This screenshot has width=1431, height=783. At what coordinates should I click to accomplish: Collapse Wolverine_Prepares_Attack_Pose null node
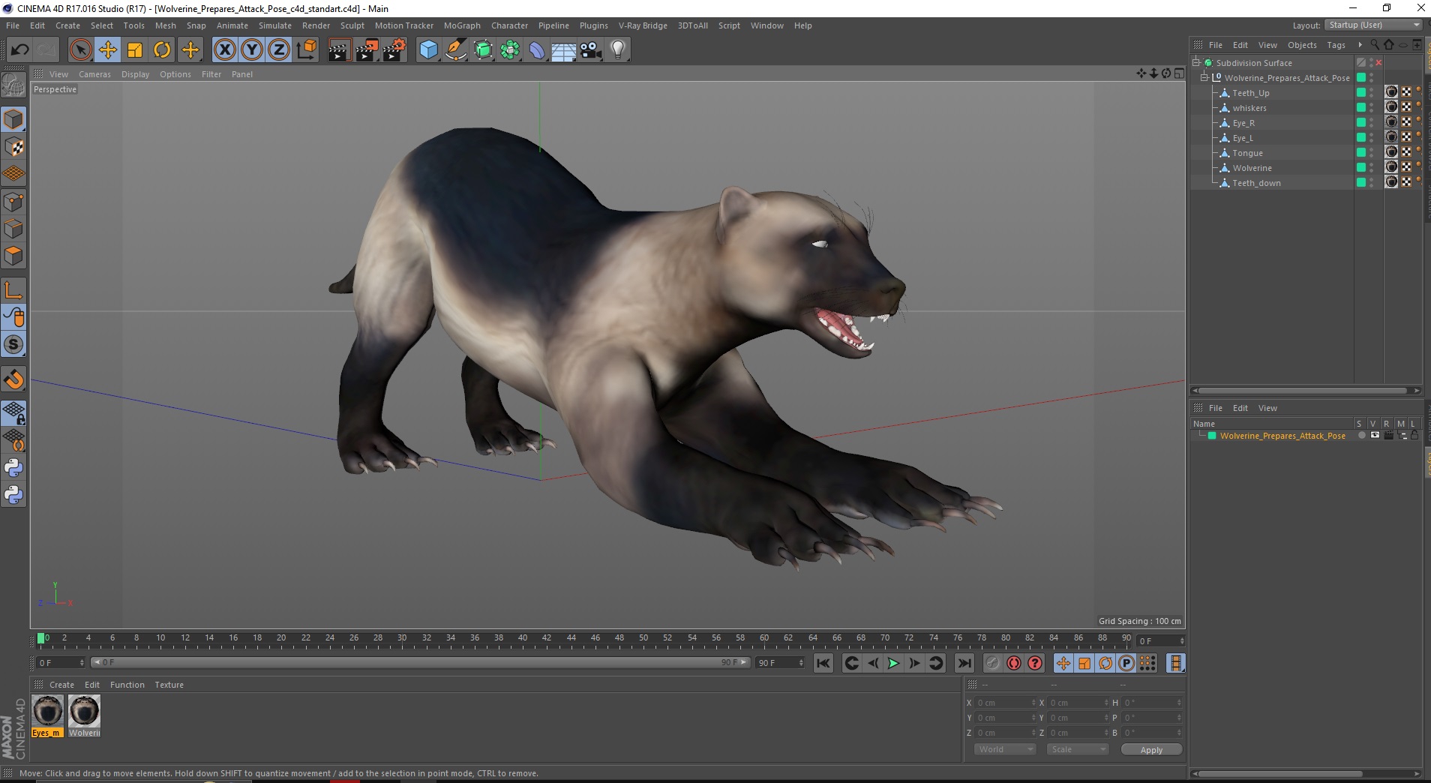tap(1204, 78)
